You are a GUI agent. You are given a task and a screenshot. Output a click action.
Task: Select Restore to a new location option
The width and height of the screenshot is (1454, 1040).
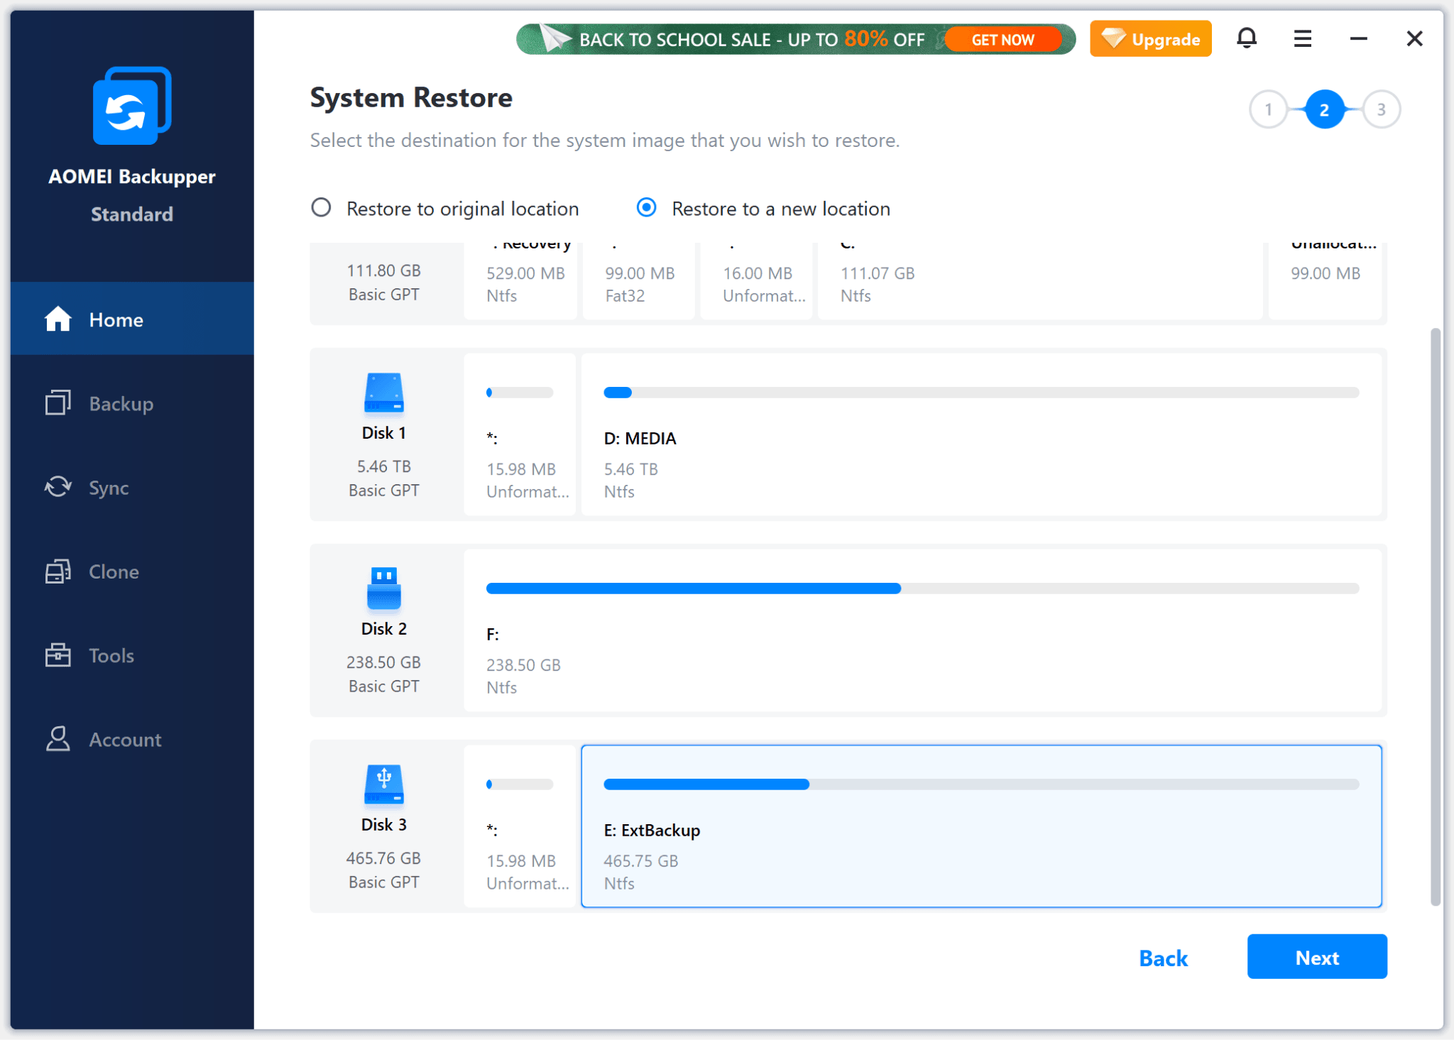click(763, 208)
